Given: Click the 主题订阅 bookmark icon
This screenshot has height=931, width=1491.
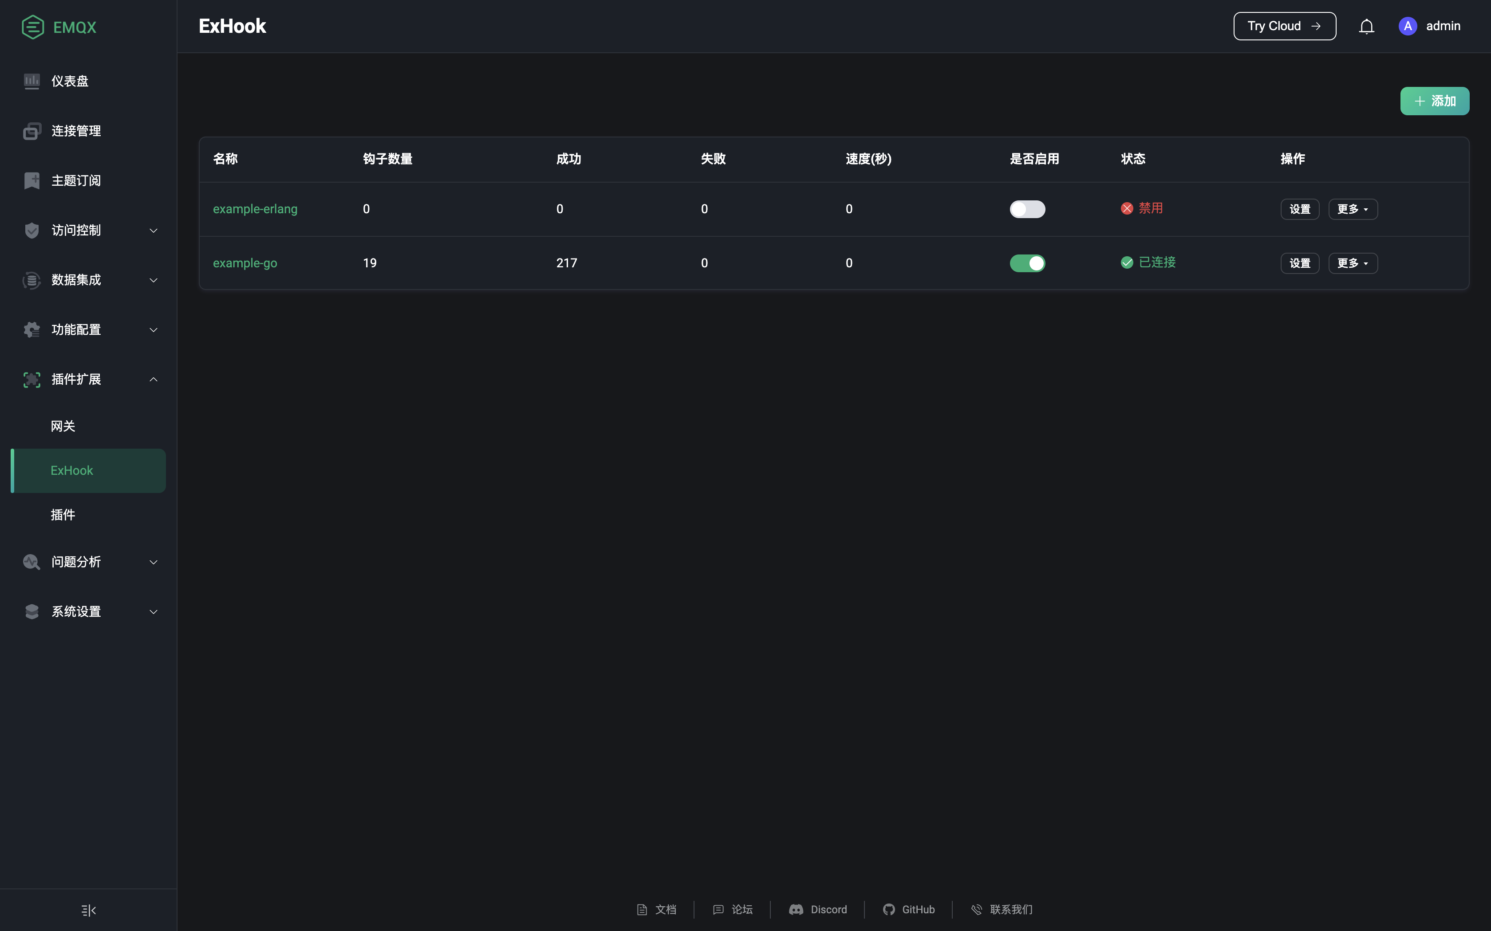Looking at the screenshot, I should [x=32, y=180].
